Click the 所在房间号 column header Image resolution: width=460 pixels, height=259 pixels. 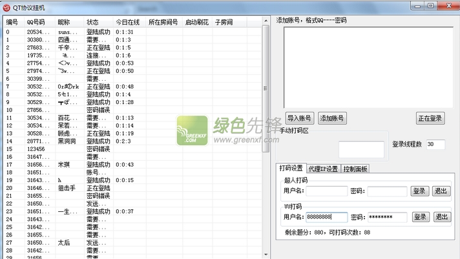click(x=164, y=22)
